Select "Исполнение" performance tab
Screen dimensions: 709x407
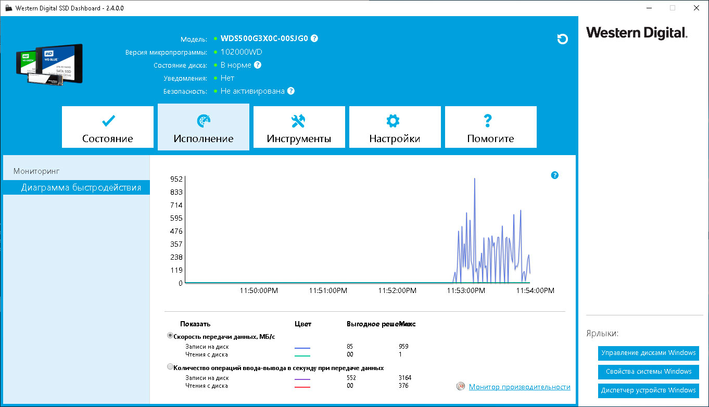(x=204, y=127)
